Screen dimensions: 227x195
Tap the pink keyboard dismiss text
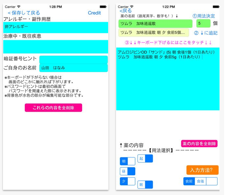tap(168, 43)
